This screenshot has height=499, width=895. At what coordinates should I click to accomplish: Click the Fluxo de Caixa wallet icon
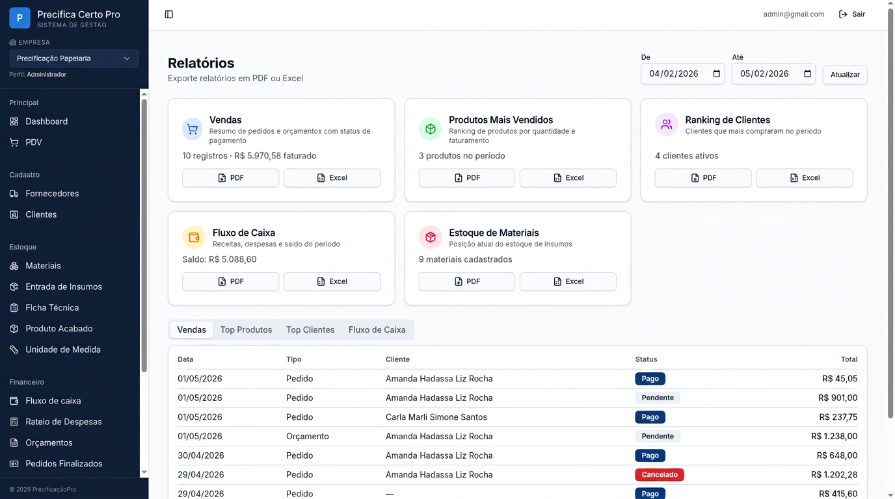point(194,238)
